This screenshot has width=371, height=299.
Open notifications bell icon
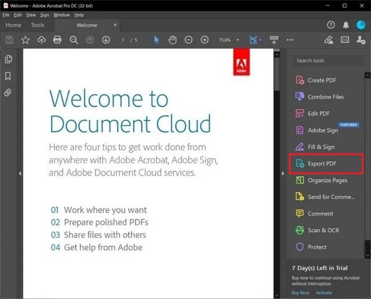(x=345, y=25)
